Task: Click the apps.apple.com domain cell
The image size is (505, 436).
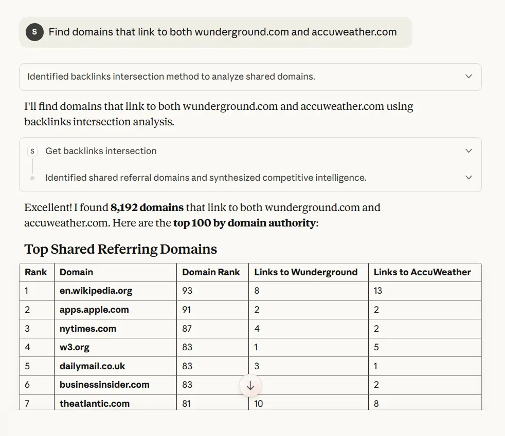Action: coord(94,310)
